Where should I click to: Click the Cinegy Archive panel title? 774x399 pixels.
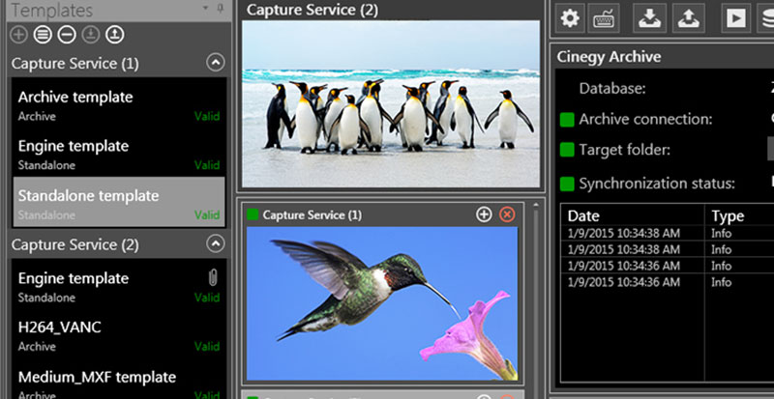tap(609, 57)
